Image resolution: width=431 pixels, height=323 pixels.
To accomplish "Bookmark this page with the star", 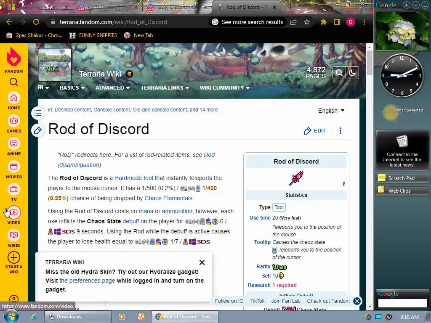I will click(307, 22).
